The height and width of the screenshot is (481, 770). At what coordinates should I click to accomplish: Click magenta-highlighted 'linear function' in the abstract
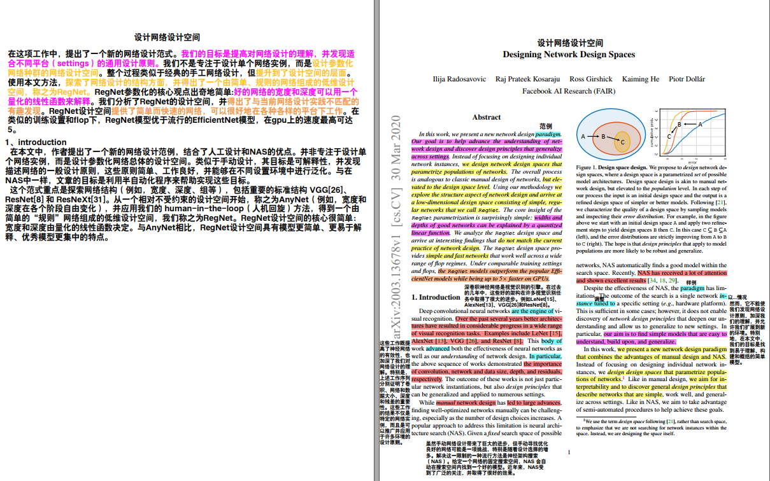[x=431, y=233]
